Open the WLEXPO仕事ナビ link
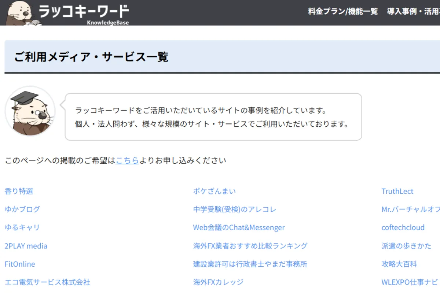The image size is (440, 293). [410, 282]
